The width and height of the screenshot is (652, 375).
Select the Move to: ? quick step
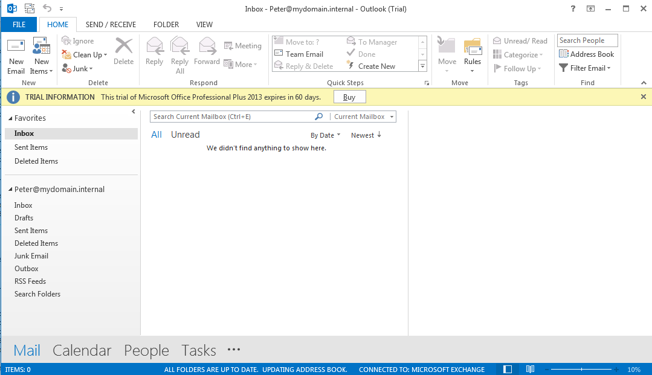pos(297,42)
